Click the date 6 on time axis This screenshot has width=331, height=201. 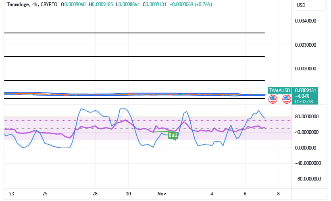pos(245,194)
